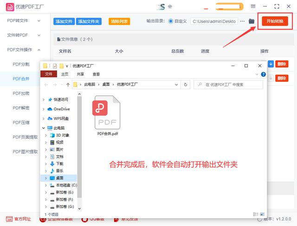This screenshot has width=297, height=226.
Task: Click the 添加文件 button
Action: pos(64,21)
